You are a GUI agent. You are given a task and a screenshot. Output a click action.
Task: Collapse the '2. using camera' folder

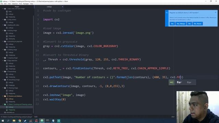[3, 20]
